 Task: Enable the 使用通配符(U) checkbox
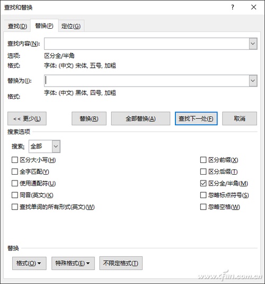(15, 183)
